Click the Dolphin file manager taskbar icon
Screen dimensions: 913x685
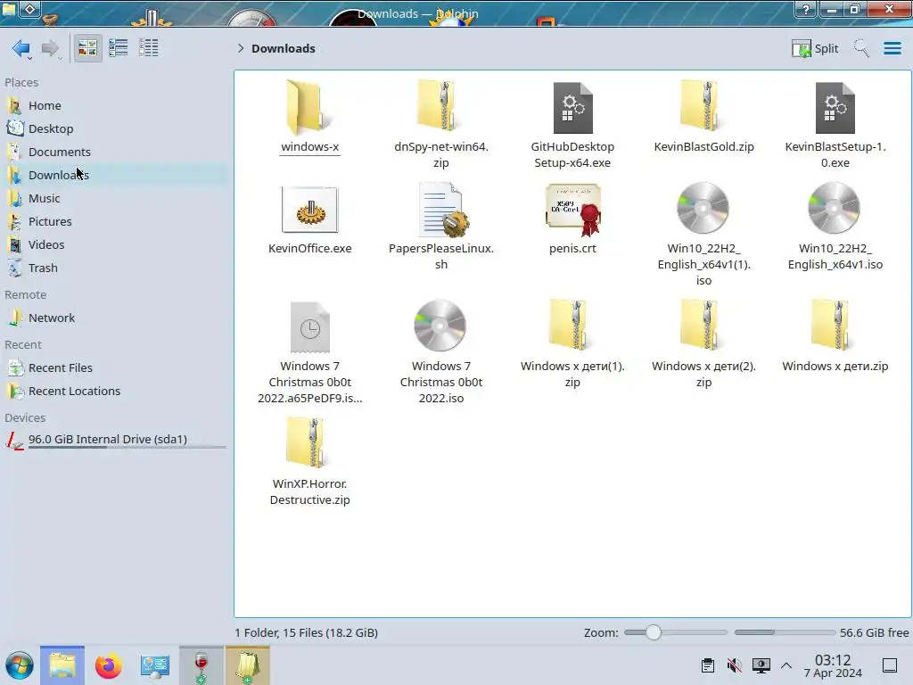tap(62, 665)
